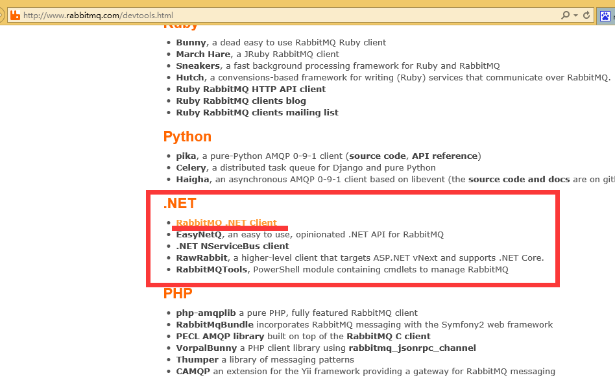Image resolution: width=615 pixels, height=382 pixels.
Task: Open the Thumper link
Action: [x=197, y=360]
